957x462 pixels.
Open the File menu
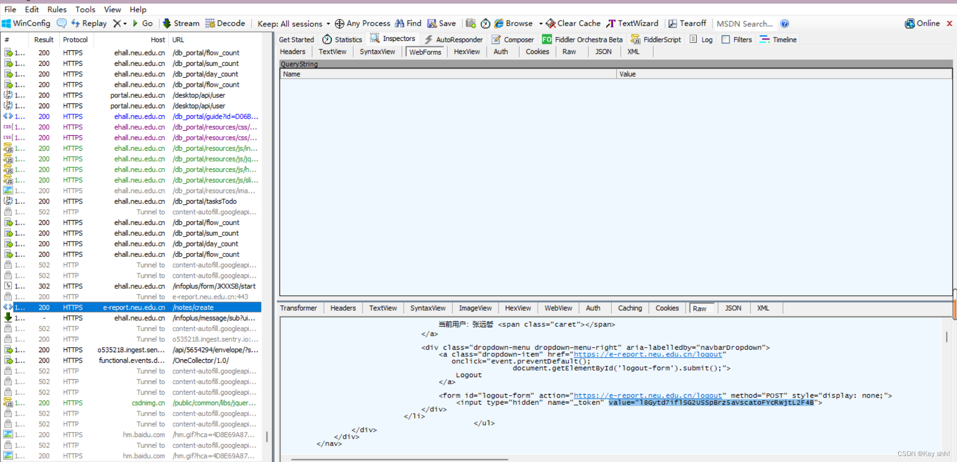coord(10,9)
